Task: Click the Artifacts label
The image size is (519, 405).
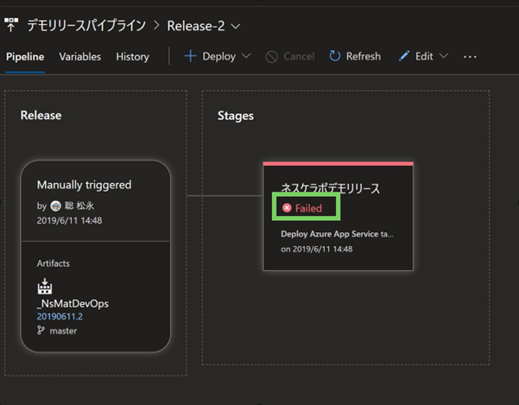Action: click(54, 263)
